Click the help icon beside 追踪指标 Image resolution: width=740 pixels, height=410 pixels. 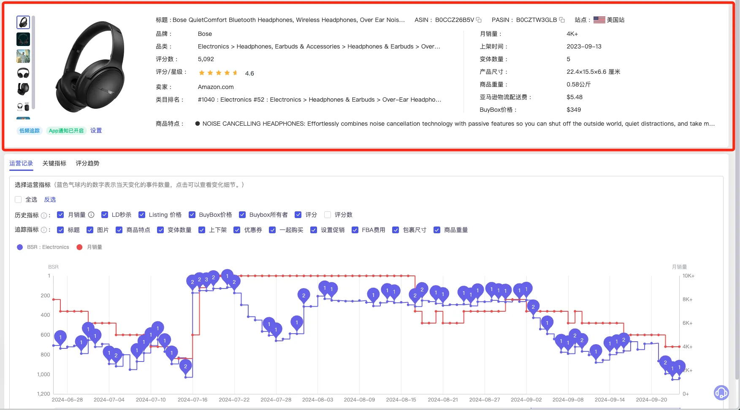(x=44, y=230)
